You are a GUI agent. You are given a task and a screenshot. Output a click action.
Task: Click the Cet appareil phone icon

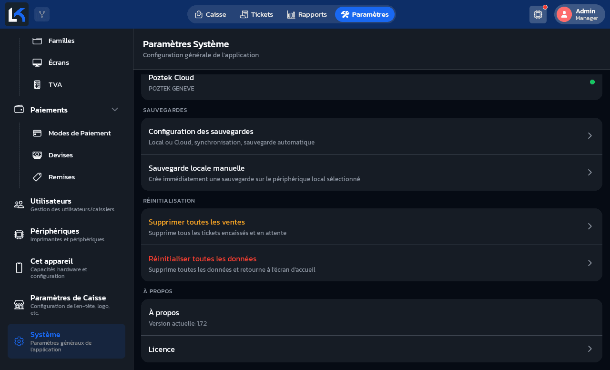(19, 268)
